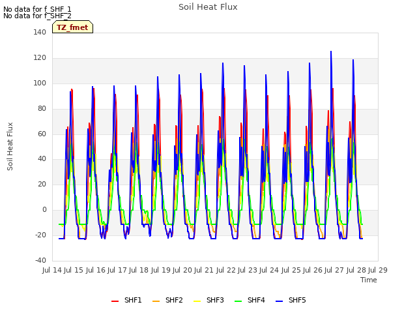Click the y-axis tick value 40
417x313 pixels.
[42, 159]
